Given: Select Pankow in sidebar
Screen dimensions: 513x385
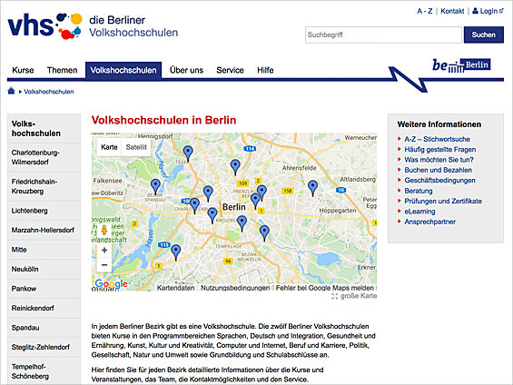Looking at the screenshot, I should tap(44, 289).
